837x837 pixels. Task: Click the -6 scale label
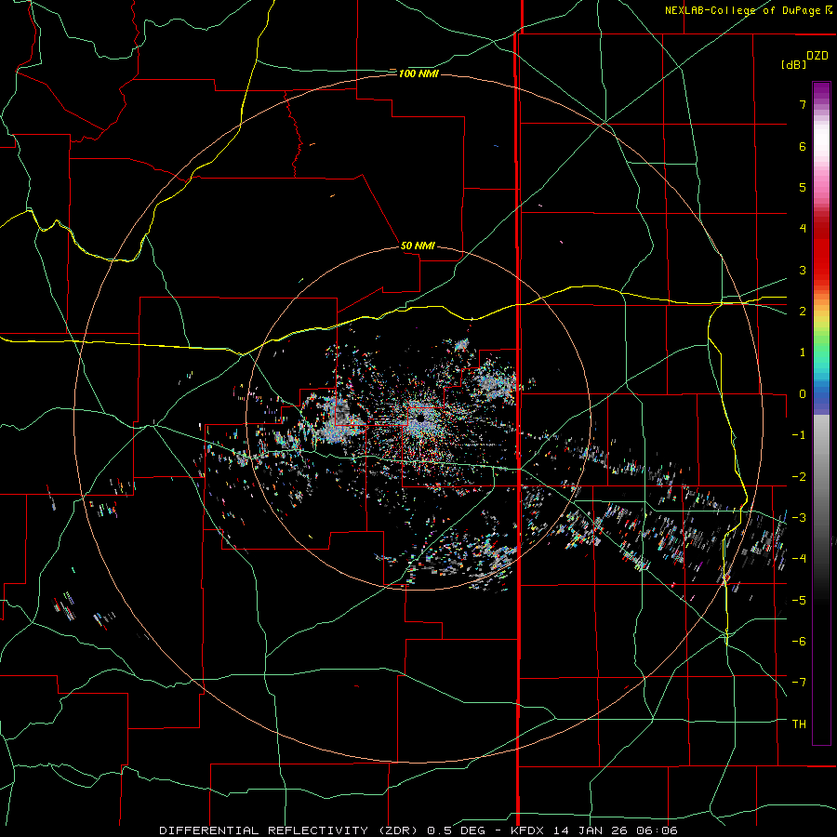click(799, 642)
